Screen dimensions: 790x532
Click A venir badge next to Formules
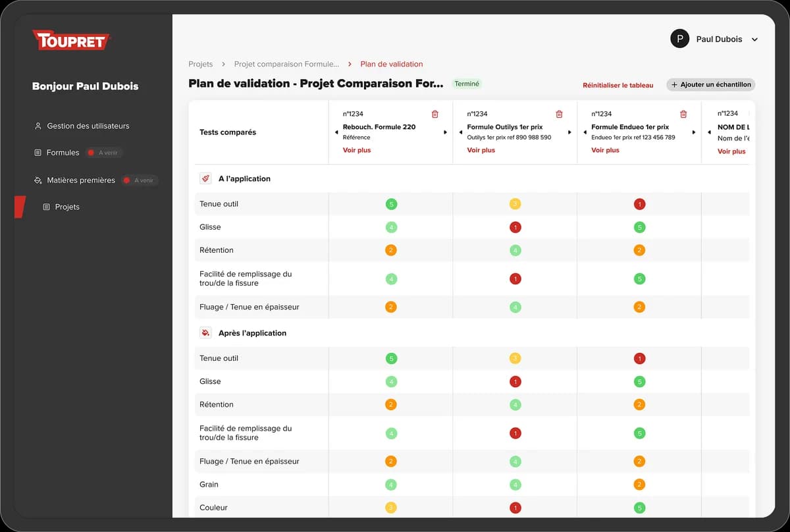pyautogui.click(x=105, y=153)
